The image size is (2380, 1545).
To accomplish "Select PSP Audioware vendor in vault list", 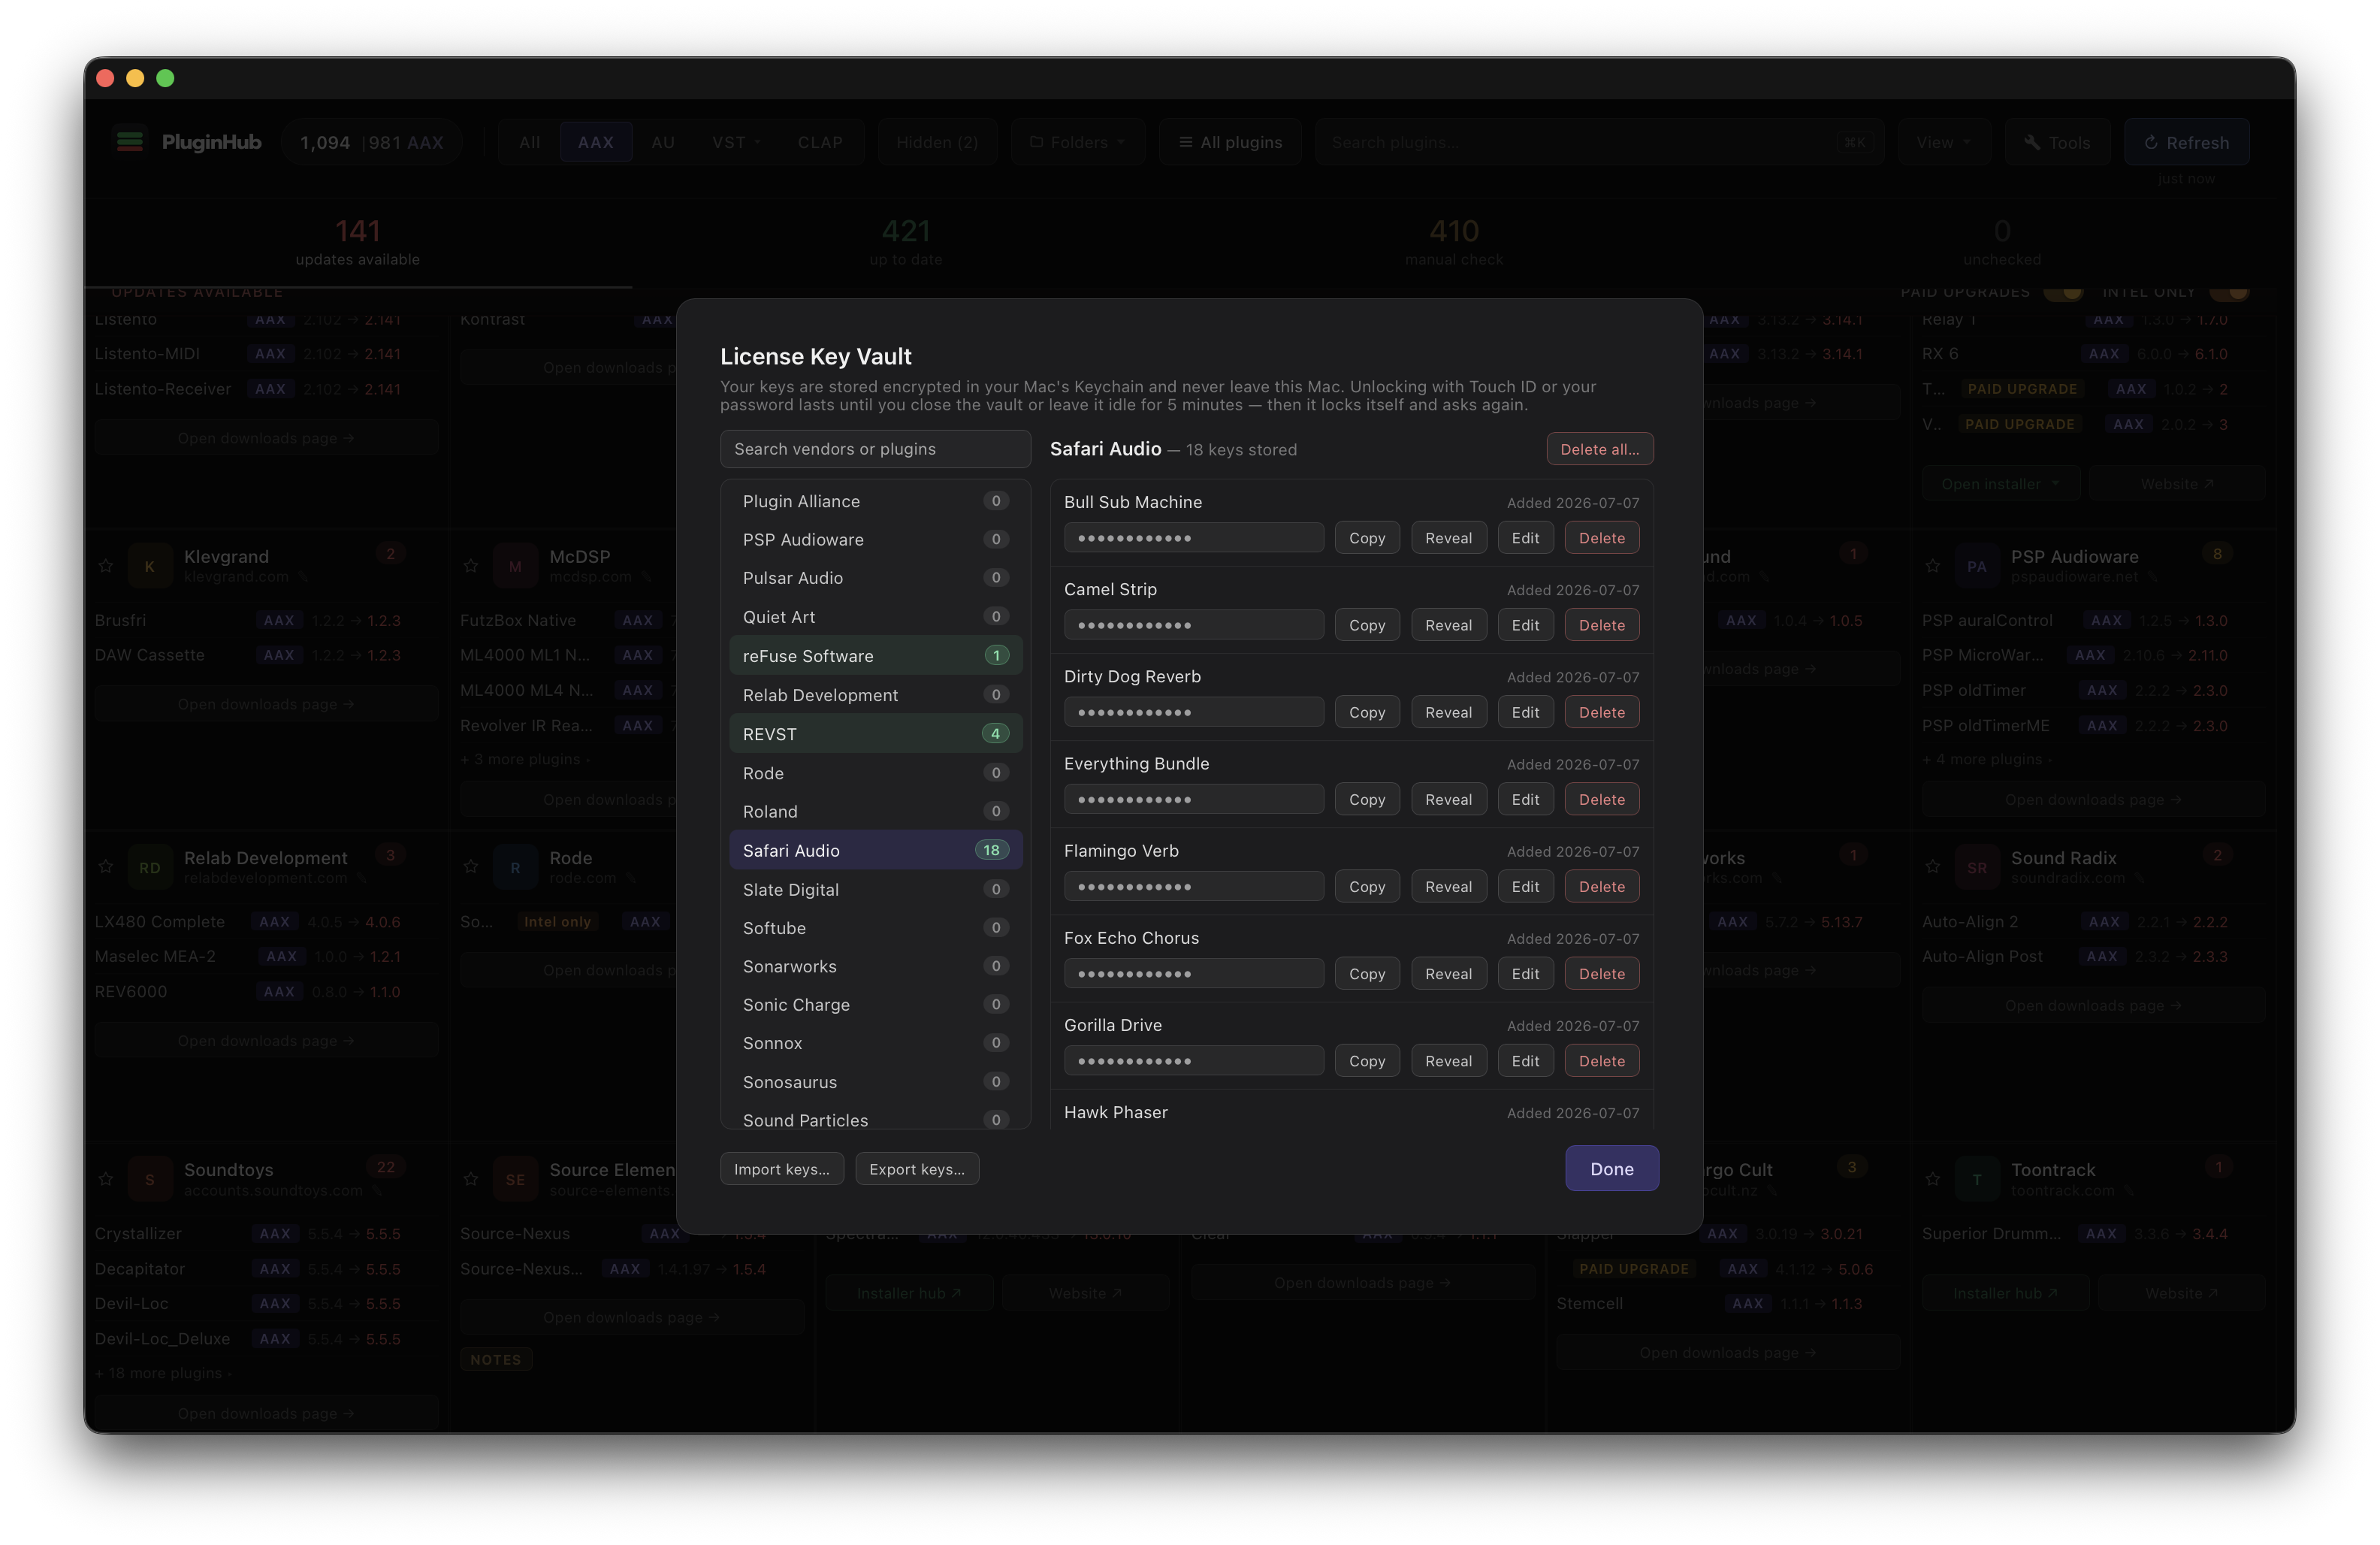I will pos(875,539).
